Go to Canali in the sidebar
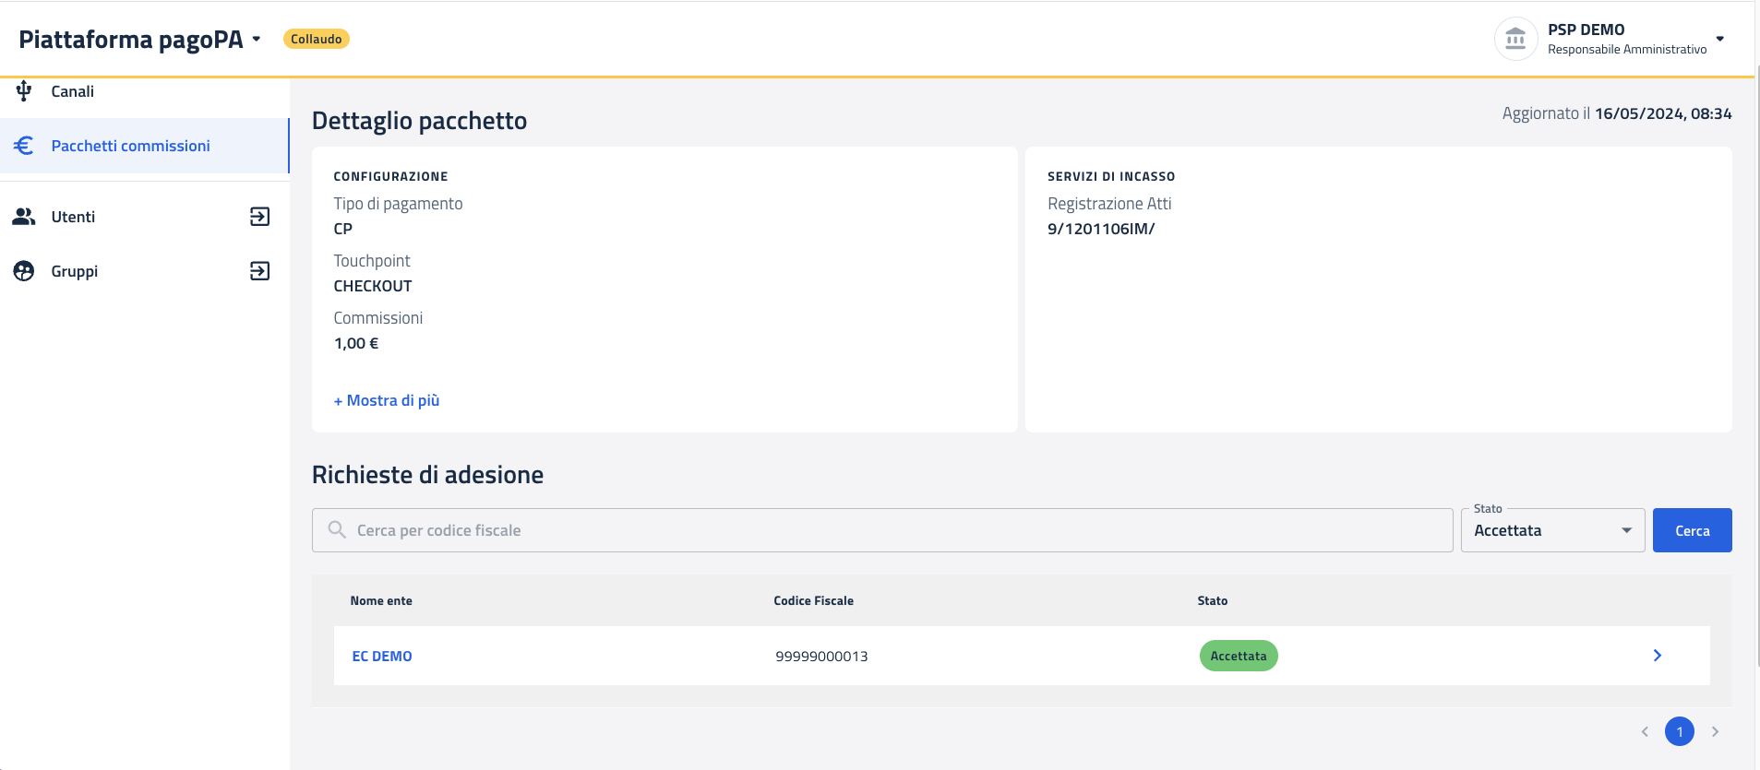 click(x=73, y=91)
